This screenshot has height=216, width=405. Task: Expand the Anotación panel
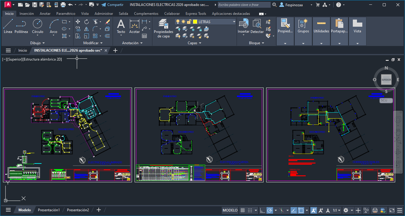coord(132,43)
